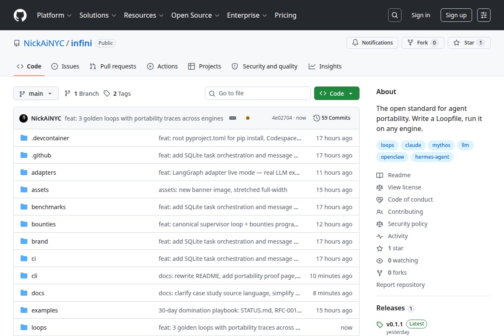This screenshot has width=504, height=336.
Task: Click the docs folder icon
Action: [x=24, y=293]
